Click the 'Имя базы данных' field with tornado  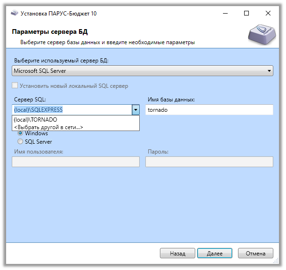click(209, 110)
